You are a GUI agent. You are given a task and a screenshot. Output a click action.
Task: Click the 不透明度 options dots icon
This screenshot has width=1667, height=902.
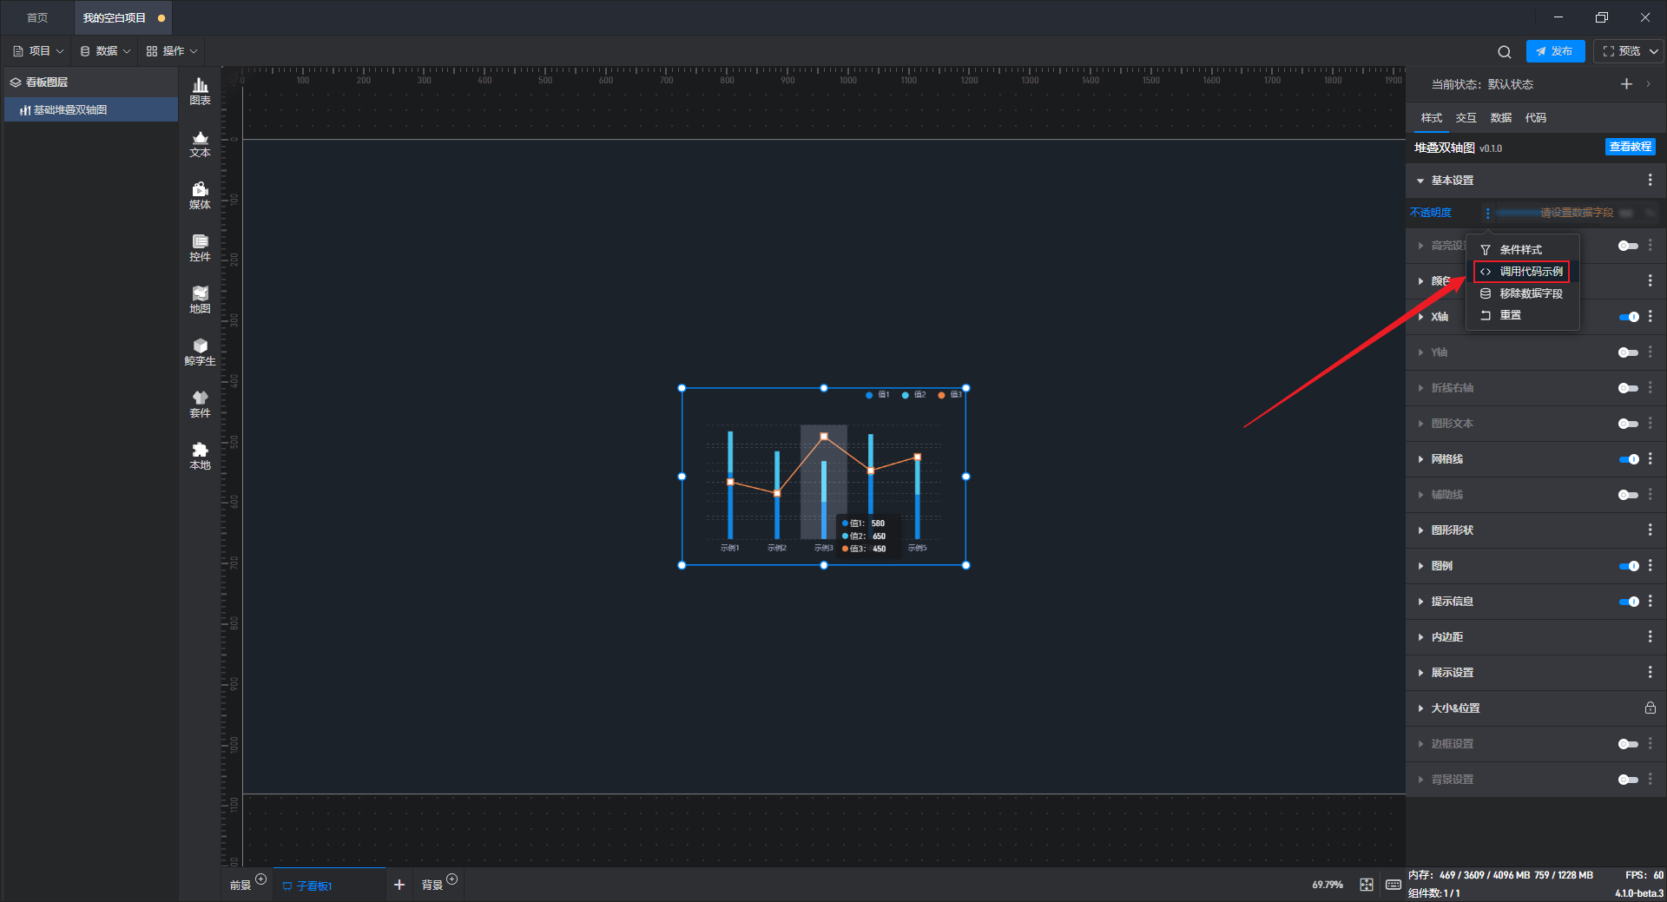pos(1487,213)
